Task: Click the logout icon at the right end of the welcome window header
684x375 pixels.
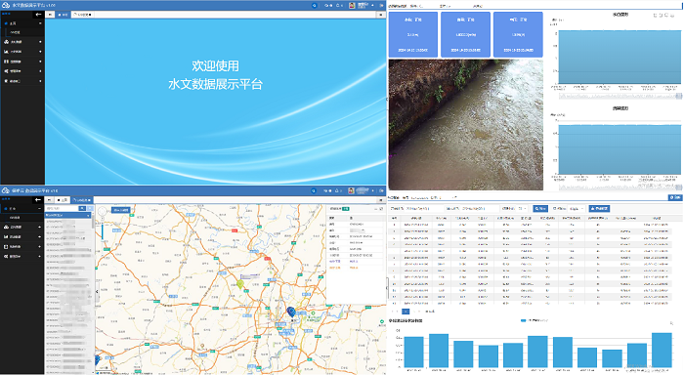Action: pyautogui.click(x=381, y=5)
